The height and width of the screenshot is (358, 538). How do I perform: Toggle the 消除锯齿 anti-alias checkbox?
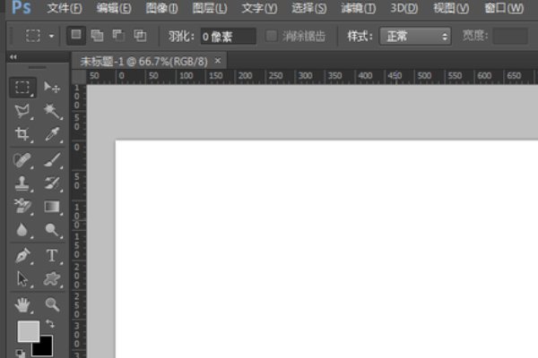272,36
